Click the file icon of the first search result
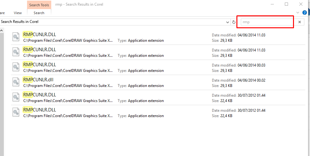This screenshot has height=156, width=310. (x=16, y=37)
